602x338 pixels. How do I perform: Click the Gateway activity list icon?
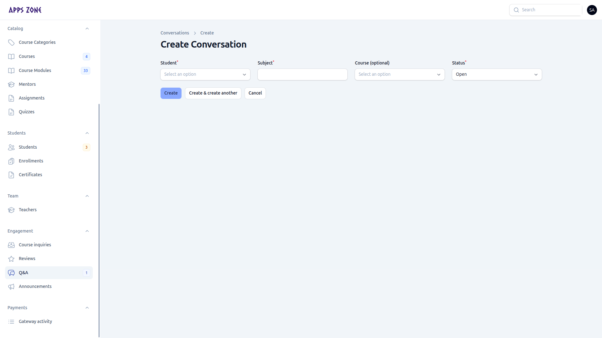pos(11,322)
